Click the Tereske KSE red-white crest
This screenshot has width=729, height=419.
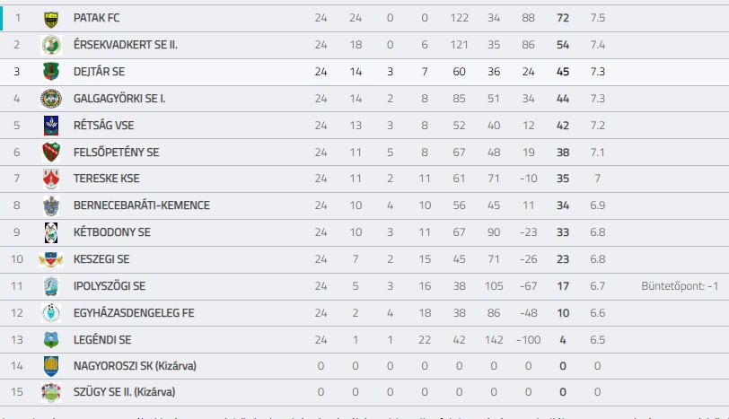[51, 179]
